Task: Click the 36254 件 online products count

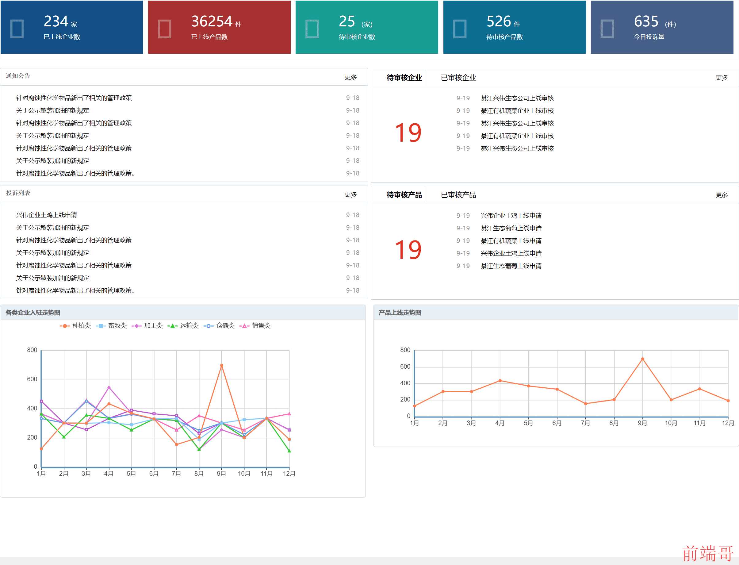Action: pyautogui.click(x=216, y=21)
